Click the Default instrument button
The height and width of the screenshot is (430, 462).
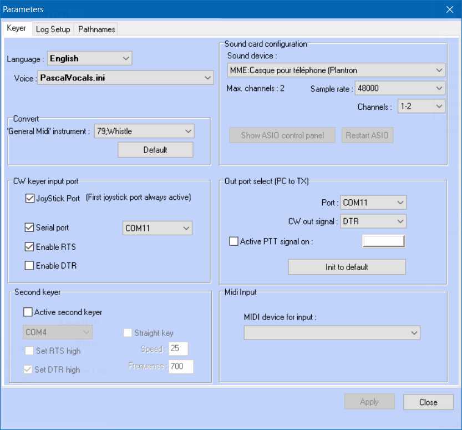[155, 150]
